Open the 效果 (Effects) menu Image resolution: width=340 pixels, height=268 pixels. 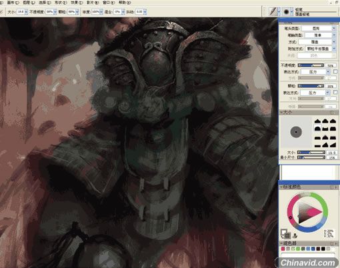77,3
